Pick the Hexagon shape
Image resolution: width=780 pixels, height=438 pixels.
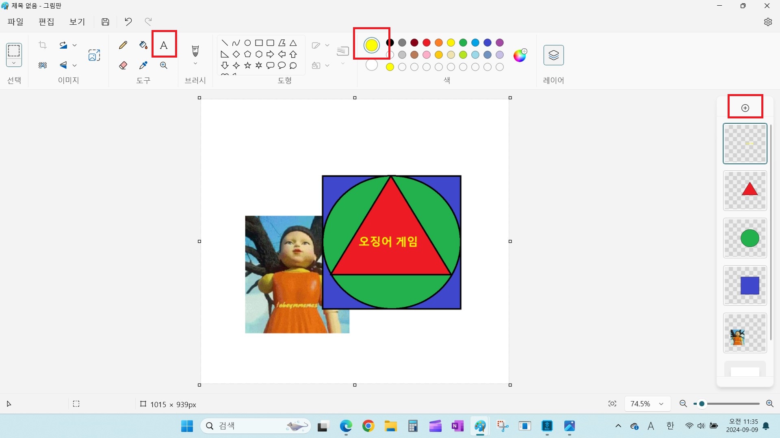coord(259,54)
